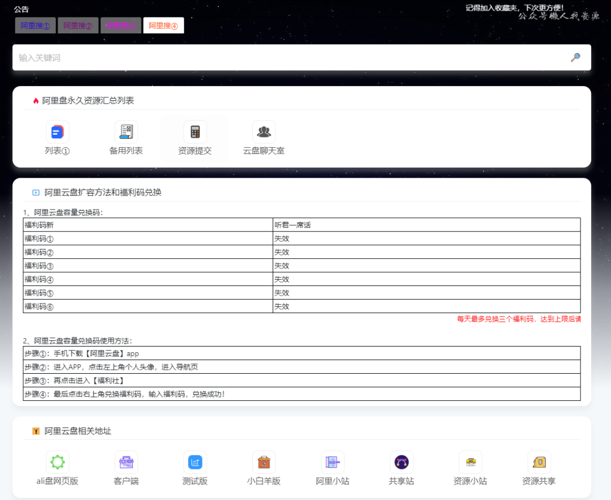Screen dimensions: 611x500
Task: Open the 阿里小站 icon
Action: (x=333, y=462)
